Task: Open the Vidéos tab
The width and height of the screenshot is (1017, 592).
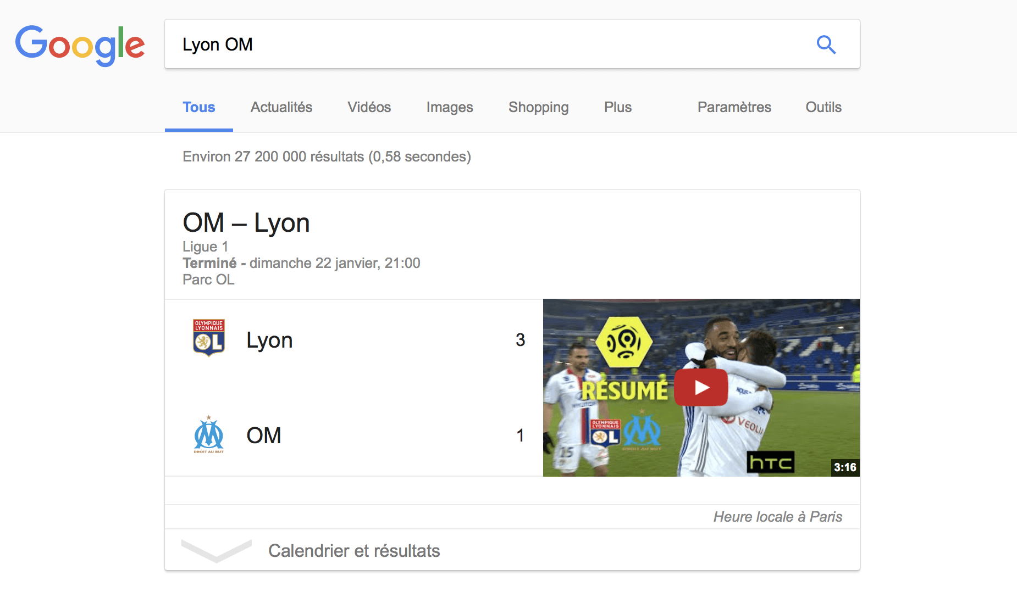Action: click(369, 107)
